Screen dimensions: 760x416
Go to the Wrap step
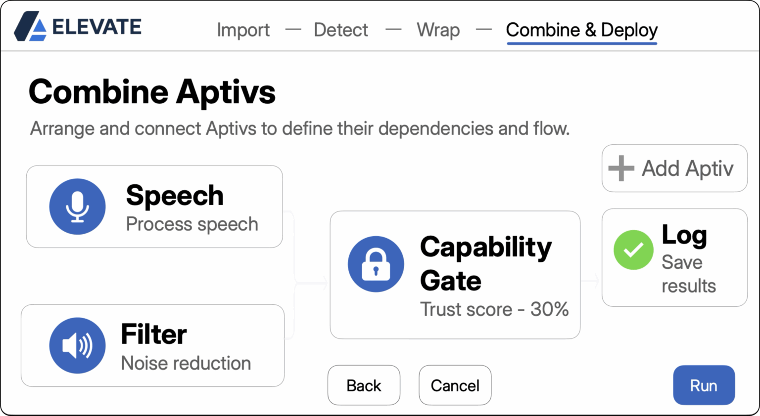[438, 30]
